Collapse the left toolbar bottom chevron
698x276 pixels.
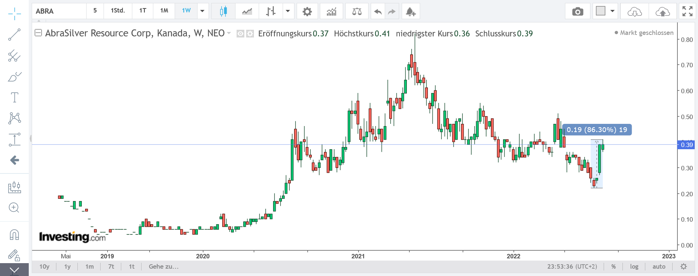click(14, 270)
